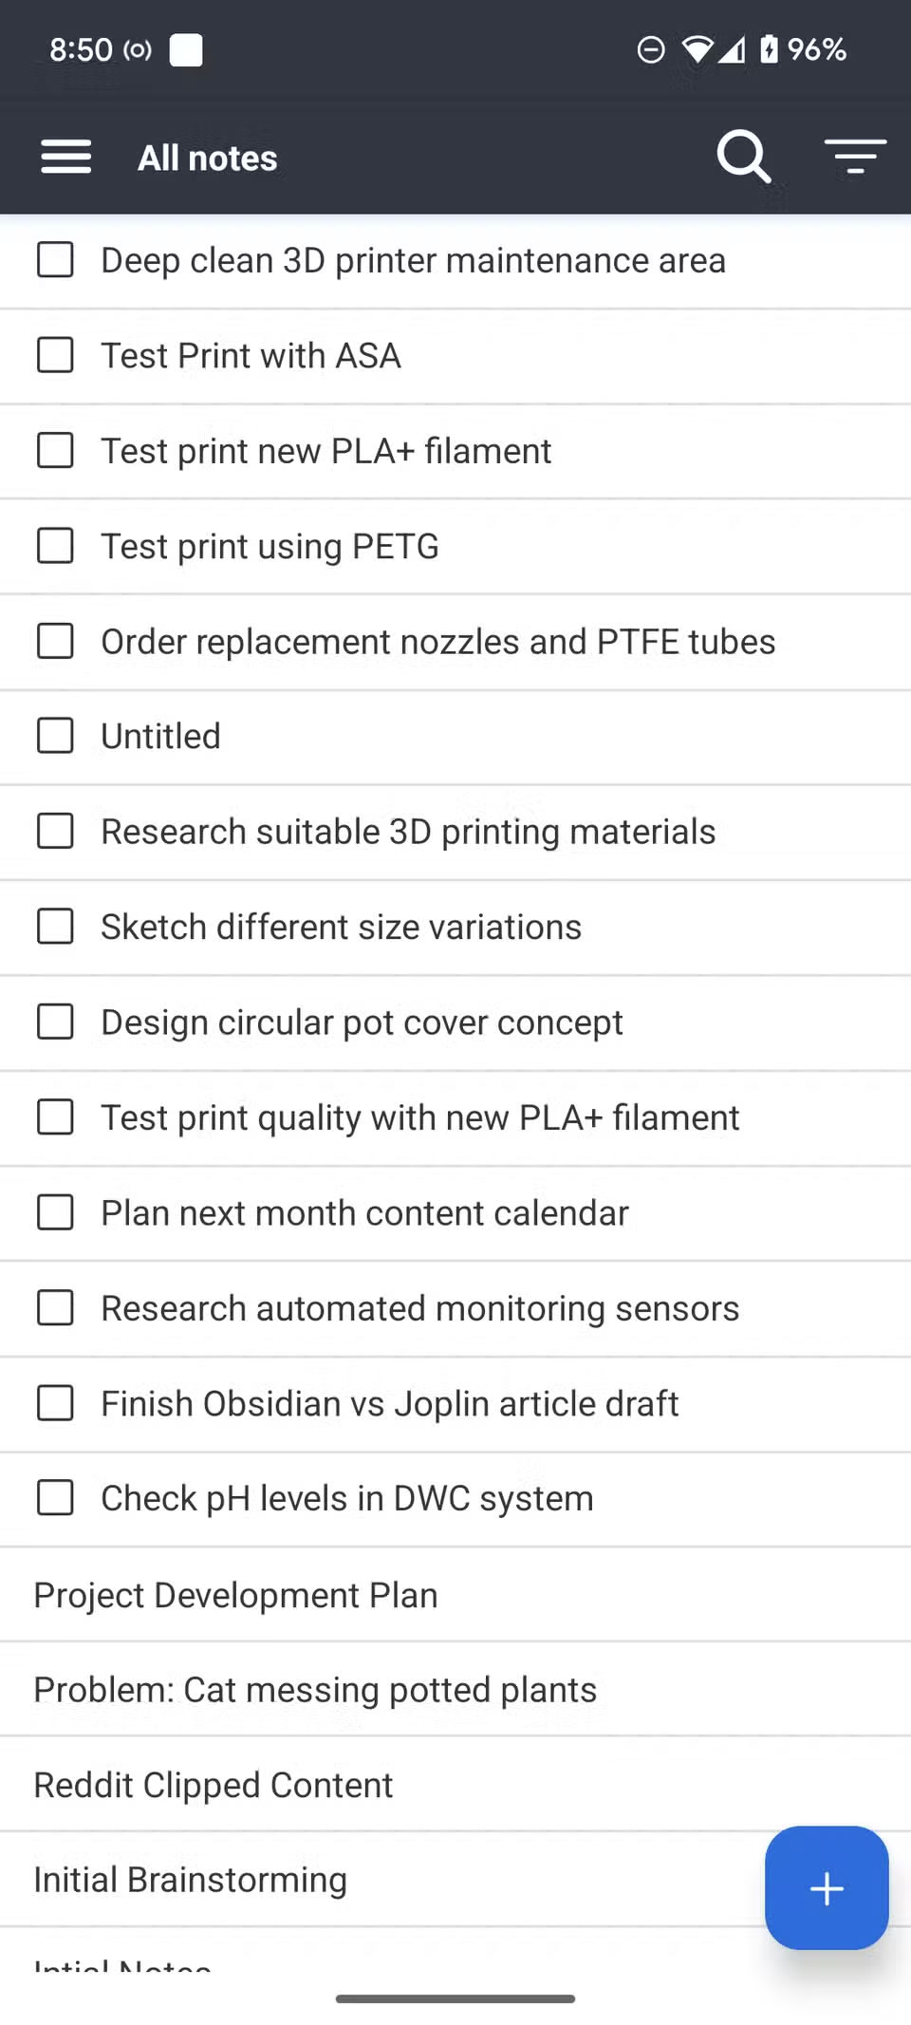Open Problem: Cat messing potted plants note
This screenshot has height=2025, width=911.
315,1690
